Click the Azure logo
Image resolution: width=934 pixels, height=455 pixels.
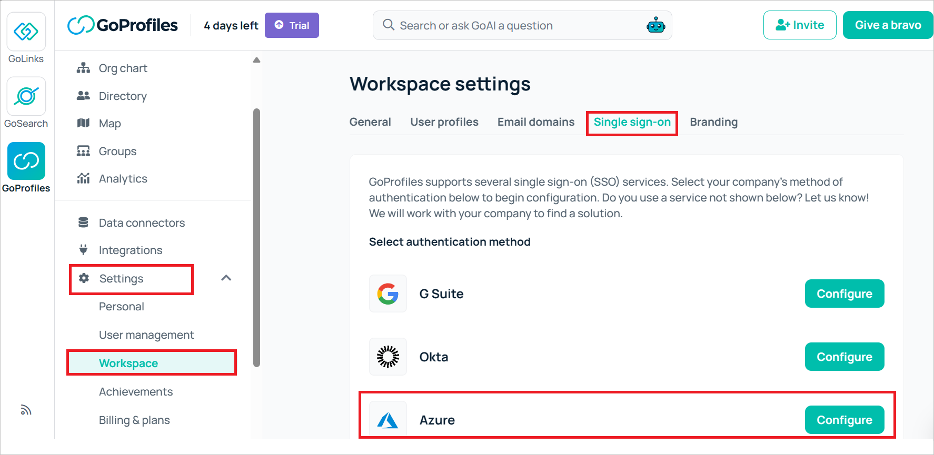pos(388,420)
